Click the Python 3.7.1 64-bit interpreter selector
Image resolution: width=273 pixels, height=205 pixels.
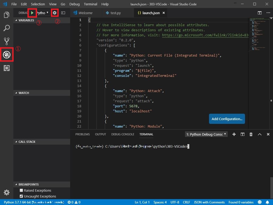(x=34, y=202)
